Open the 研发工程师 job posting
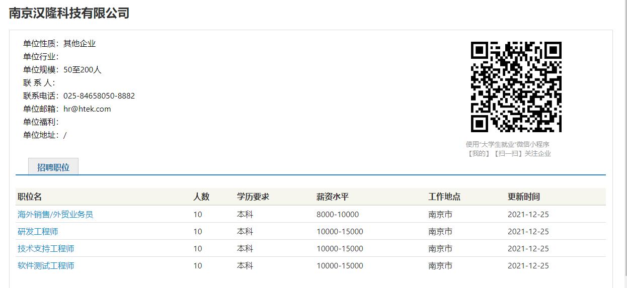Image resolution: width=627 pixels, height=288 pixels. pyautogui.click(x=38, y=232)
